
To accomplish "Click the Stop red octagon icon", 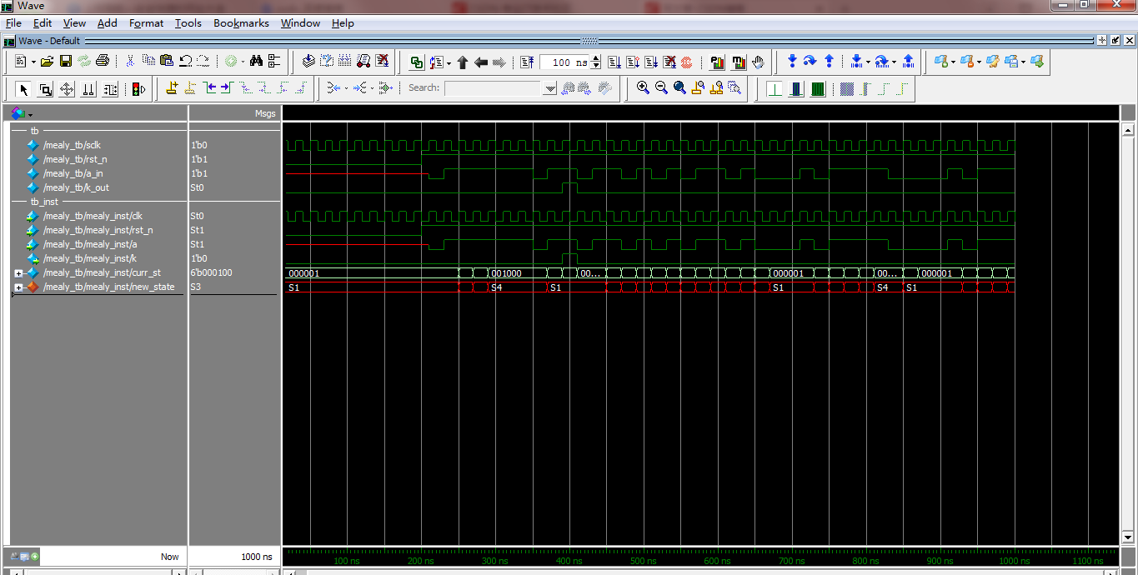I will click(x=686, y=62).
